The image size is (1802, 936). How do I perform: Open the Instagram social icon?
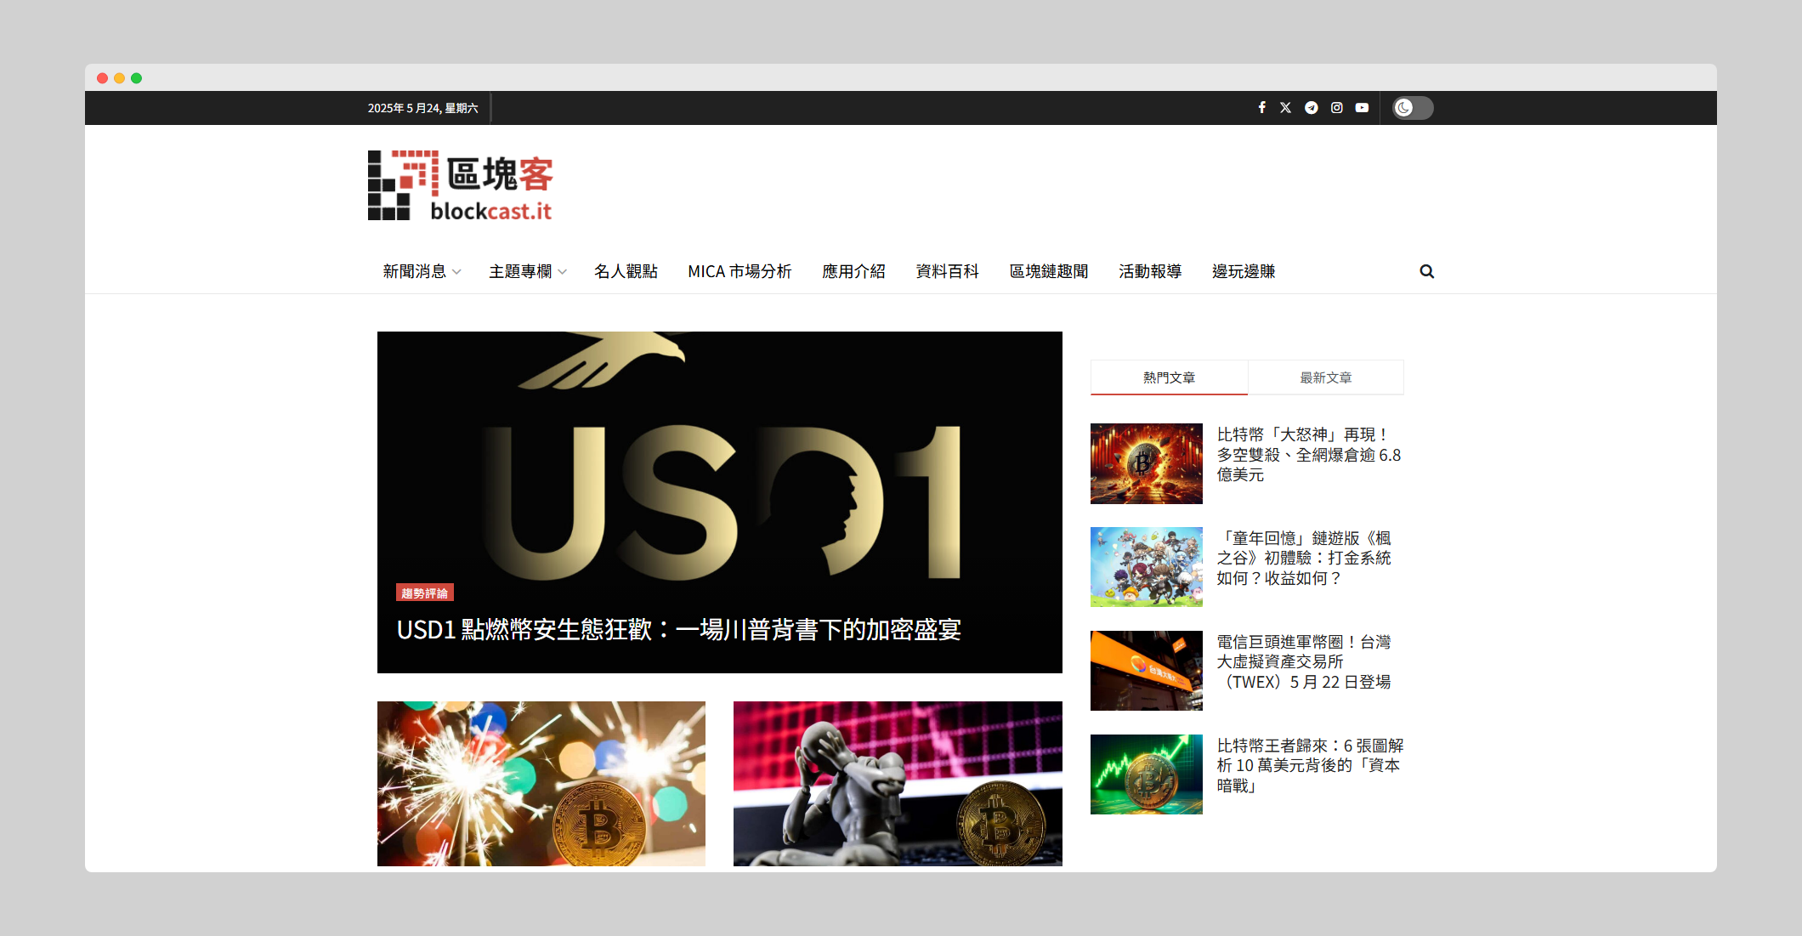(1336, 108)
